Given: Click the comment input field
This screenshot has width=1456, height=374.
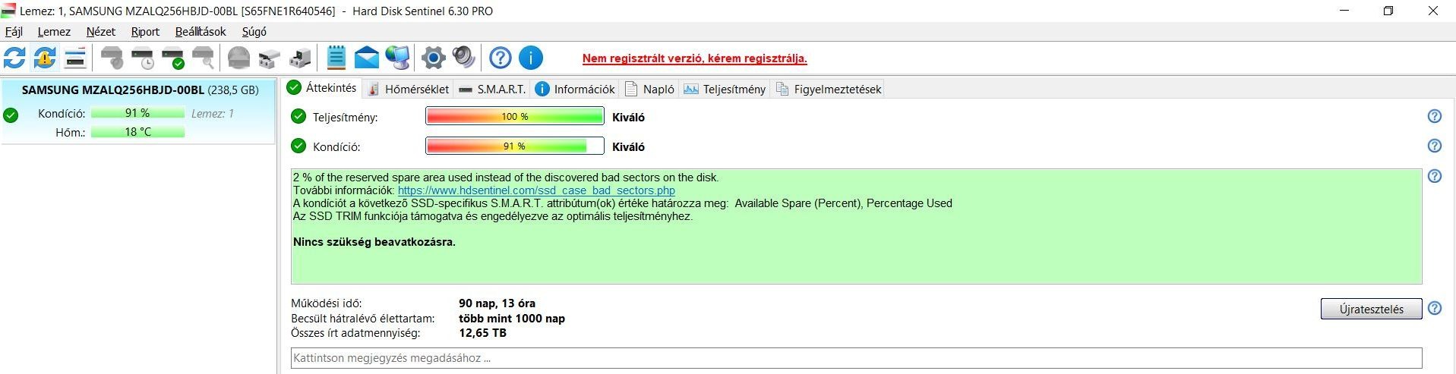Looking at the screenshot, I should tap(856, 358).
